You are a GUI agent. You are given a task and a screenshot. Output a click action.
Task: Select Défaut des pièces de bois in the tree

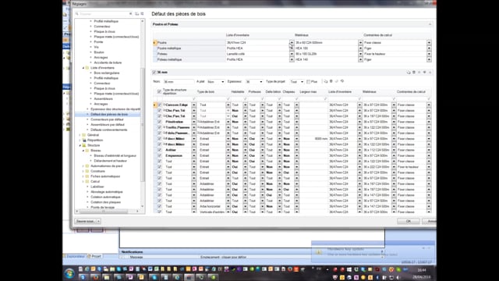109,115
